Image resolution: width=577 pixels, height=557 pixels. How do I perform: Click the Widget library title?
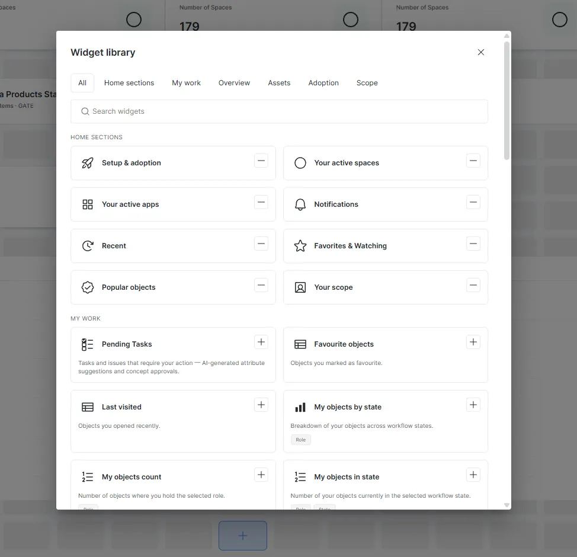(103, 52)
